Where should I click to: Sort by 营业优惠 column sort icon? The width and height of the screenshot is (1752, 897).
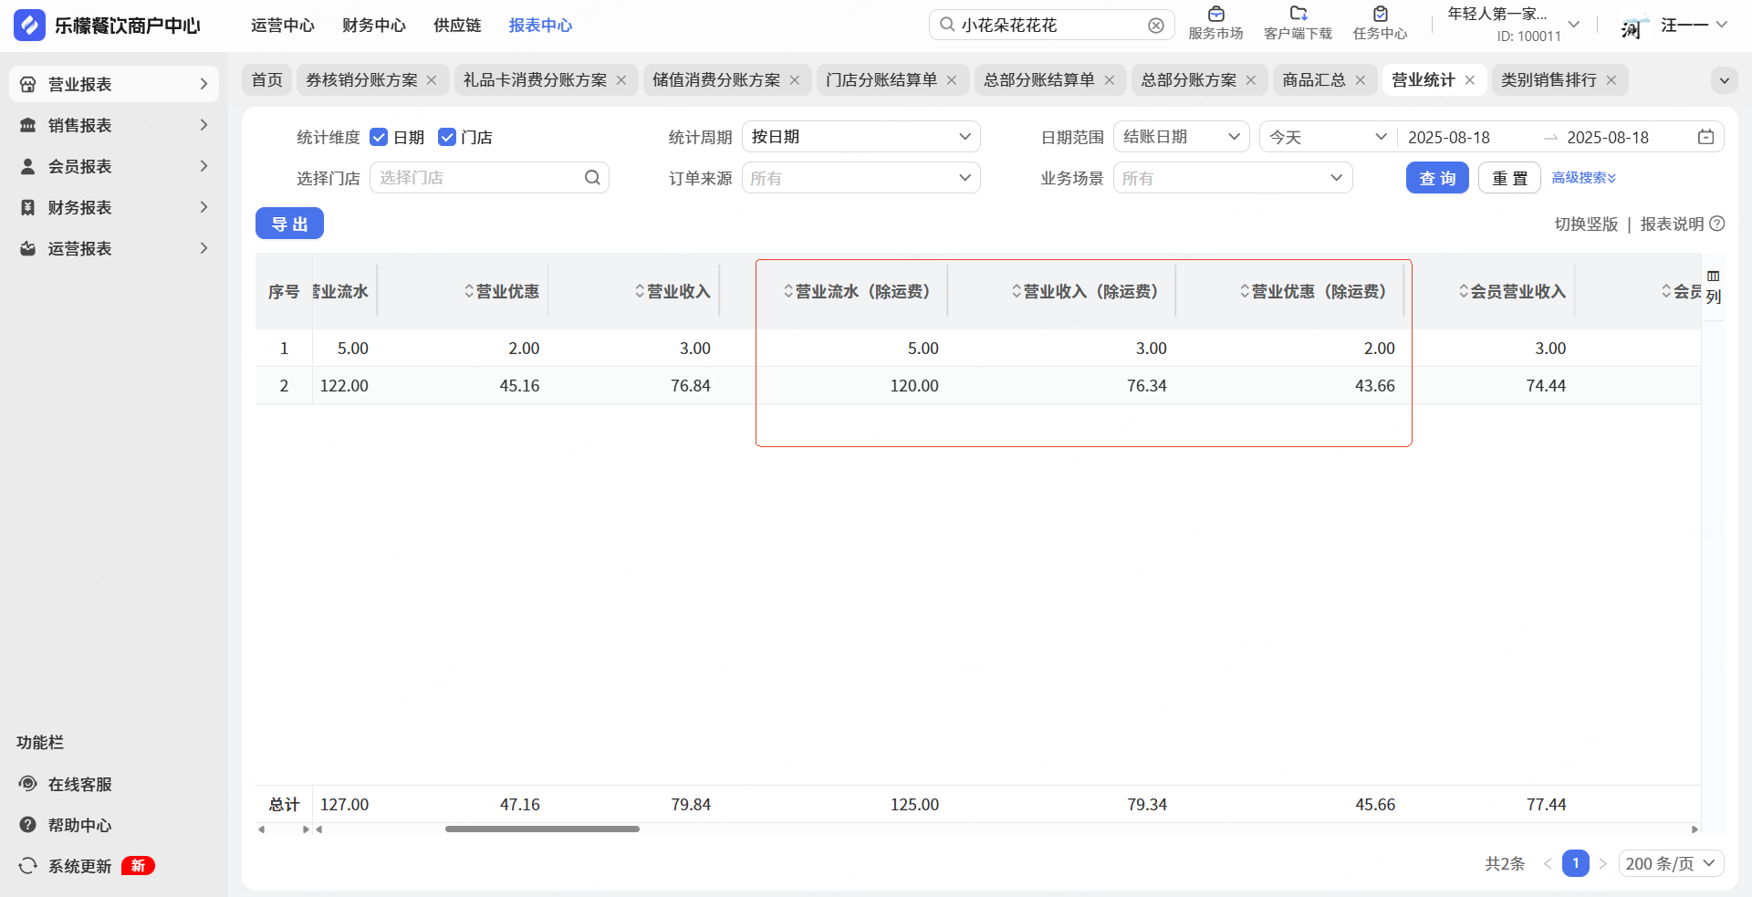[469, 291]
